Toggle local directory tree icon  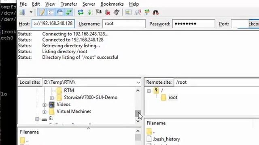click(x=51, y=12)
